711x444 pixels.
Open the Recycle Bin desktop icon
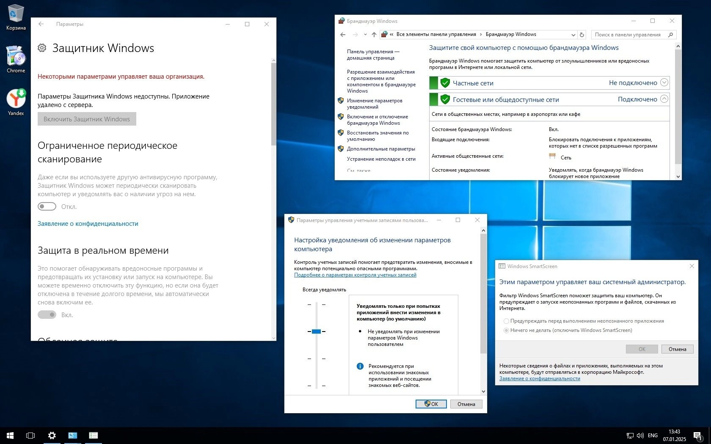point(16,17)
